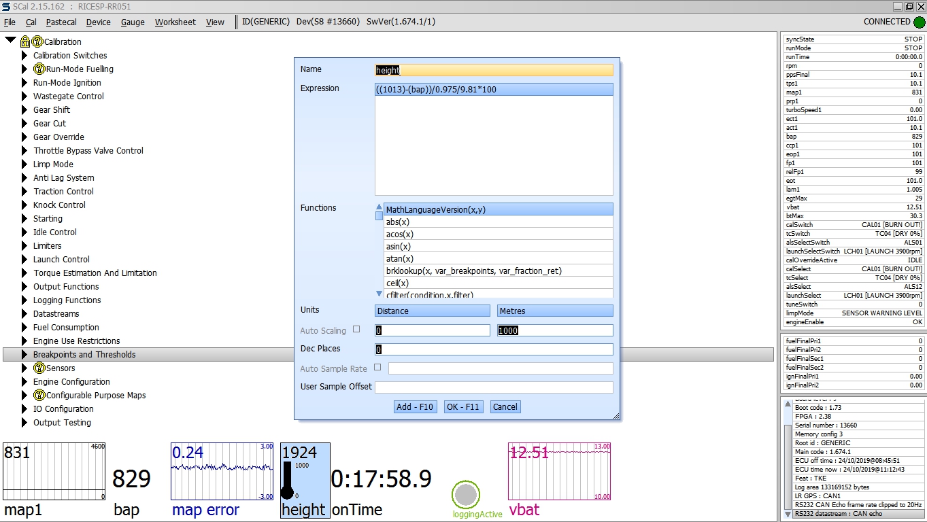927x522 pixels.
Task: Toggle the Auto Sample Rate checkbox
Action: click(377, 367)
